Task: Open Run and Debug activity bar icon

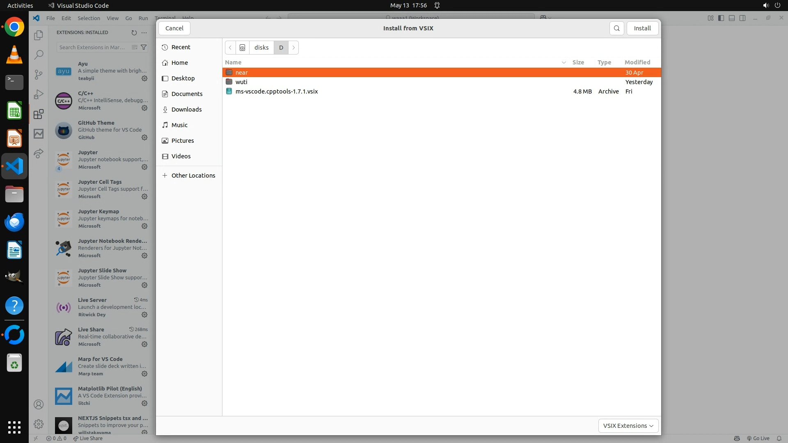Action: (39, 94)
